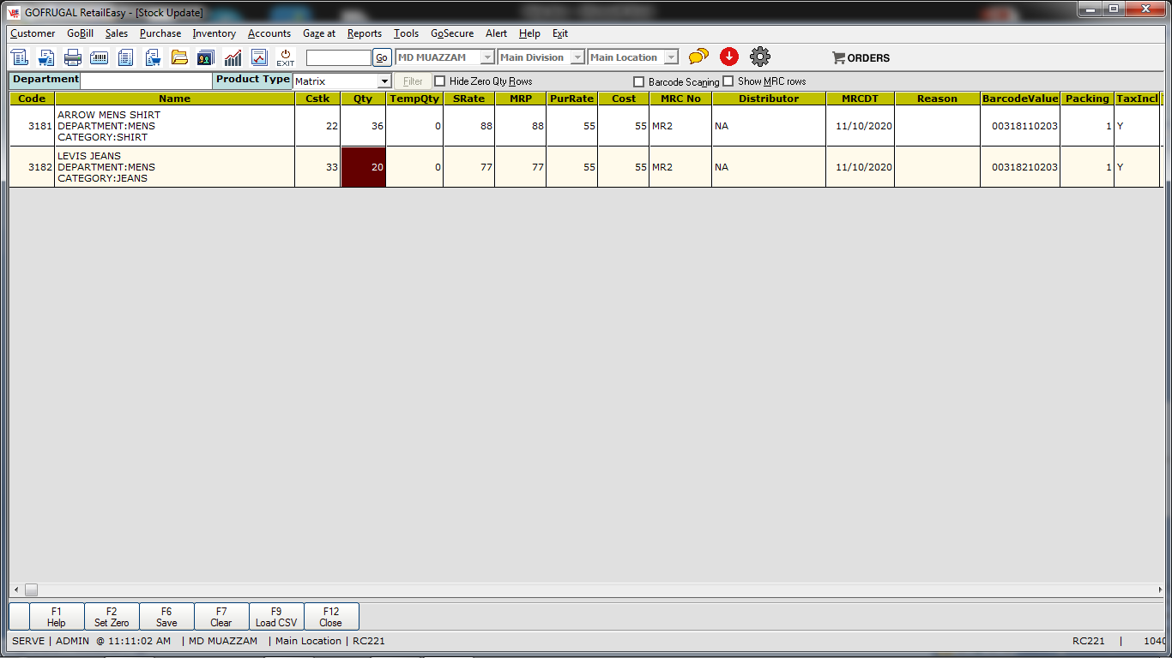Expand the Product Type Matrix dropdown

tap(384, 81)
